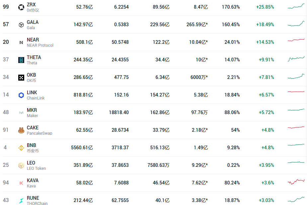Click the ChainLink hexagon logo icon
The image size is (307, 205).
coord(21,95)
